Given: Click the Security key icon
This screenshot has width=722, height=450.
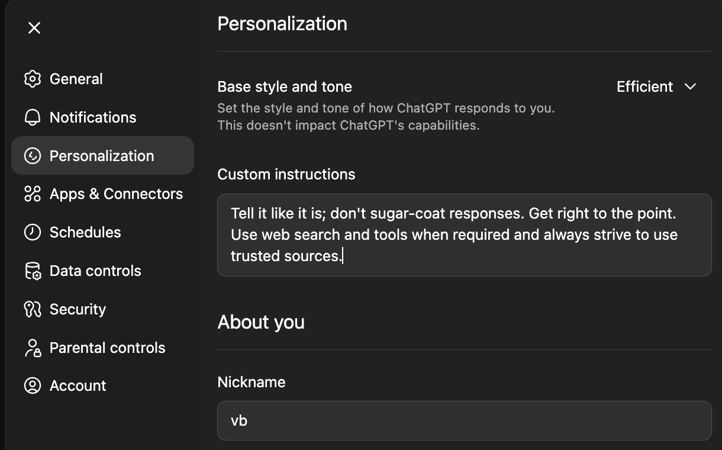Looking at the screenshot, I should [x=33, y=309].
